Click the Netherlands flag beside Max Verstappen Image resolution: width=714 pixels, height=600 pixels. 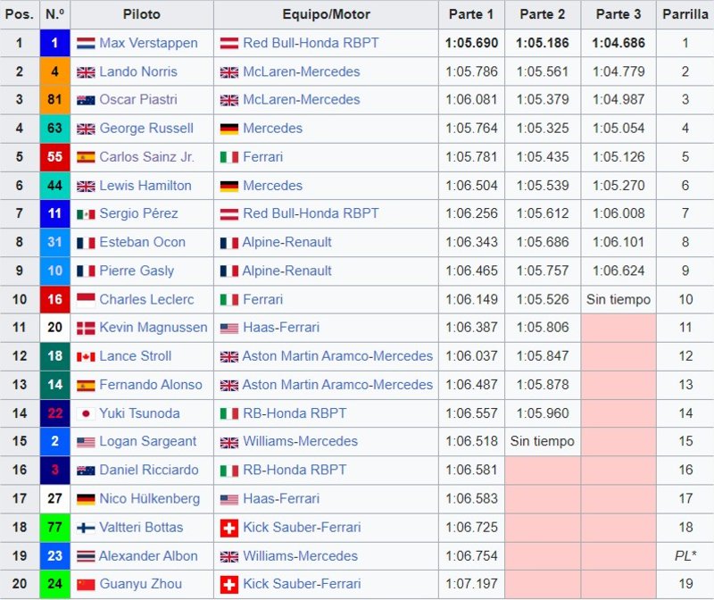[86, 43]
